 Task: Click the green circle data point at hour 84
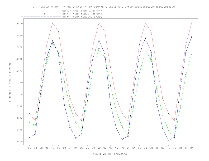[192, 54]
